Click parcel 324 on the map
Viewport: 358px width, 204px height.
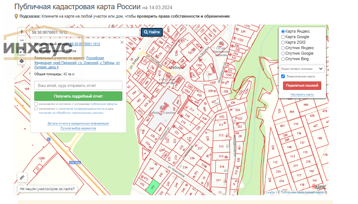coord(237,110)
